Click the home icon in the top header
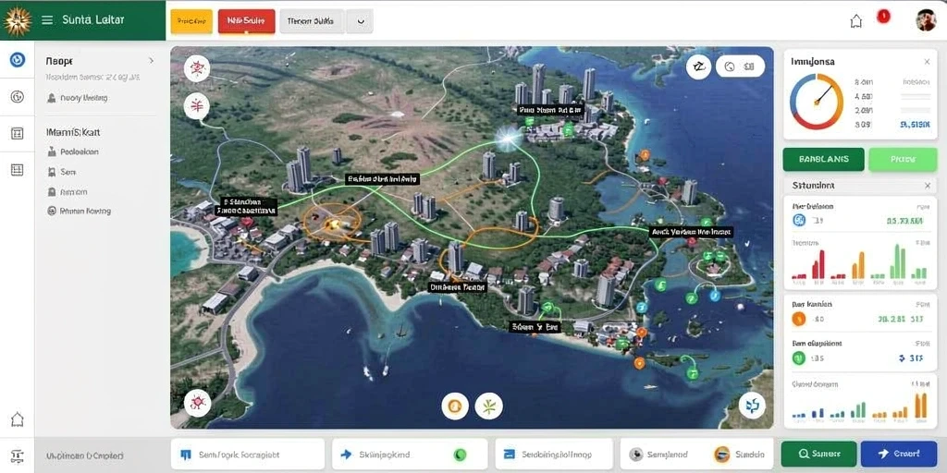 pyautogui.click(x=855, y=21)
